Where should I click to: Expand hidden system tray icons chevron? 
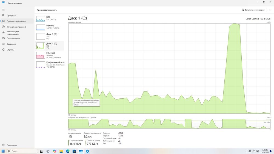click(246, 151)
